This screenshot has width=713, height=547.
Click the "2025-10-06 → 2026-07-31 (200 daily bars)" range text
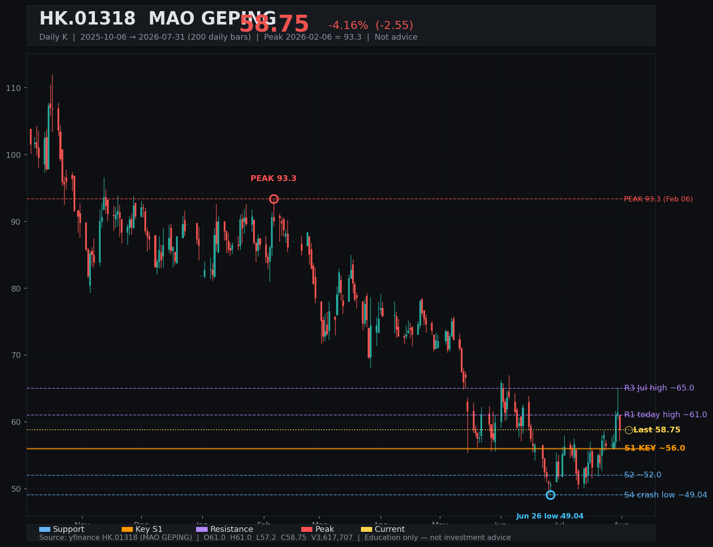[x=166, y=37]
